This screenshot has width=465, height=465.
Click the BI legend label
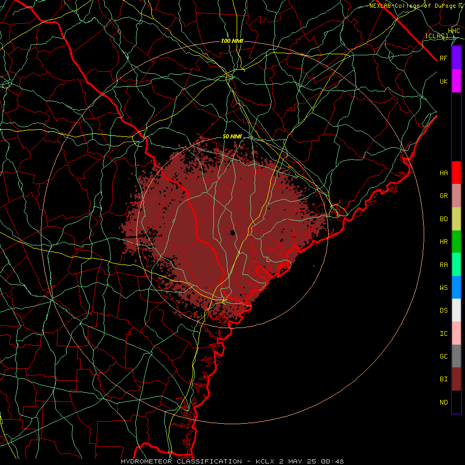click(444, 379)
